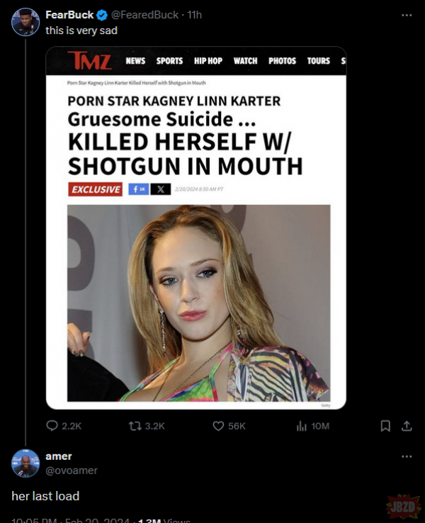Viewport: 425px width, 523px height.
Task: Open the more options menu on FearBuck's tweet
Action: (x=406, y=15)
